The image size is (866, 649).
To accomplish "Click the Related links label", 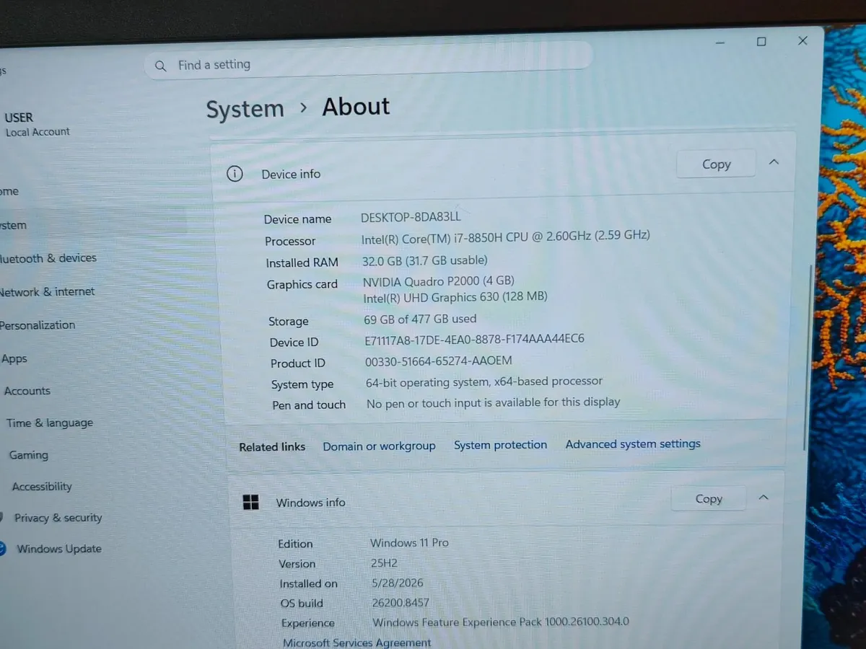I will [272, 447].
